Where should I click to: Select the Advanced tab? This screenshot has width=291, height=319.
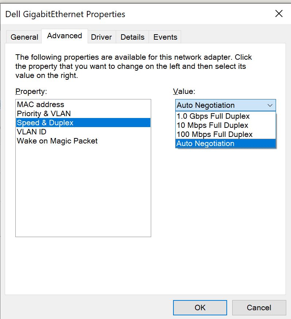(x=65, y=36)
